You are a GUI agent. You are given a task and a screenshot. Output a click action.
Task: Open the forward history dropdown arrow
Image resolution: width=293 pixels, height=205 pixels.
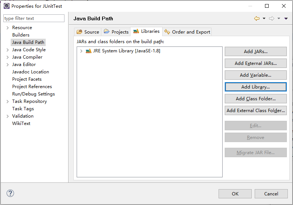pyautogui.click(x=279, y=18)
